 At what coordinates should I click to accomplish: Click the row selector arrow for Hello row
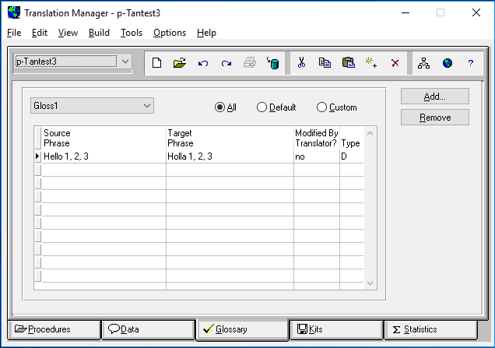(38, 156)
